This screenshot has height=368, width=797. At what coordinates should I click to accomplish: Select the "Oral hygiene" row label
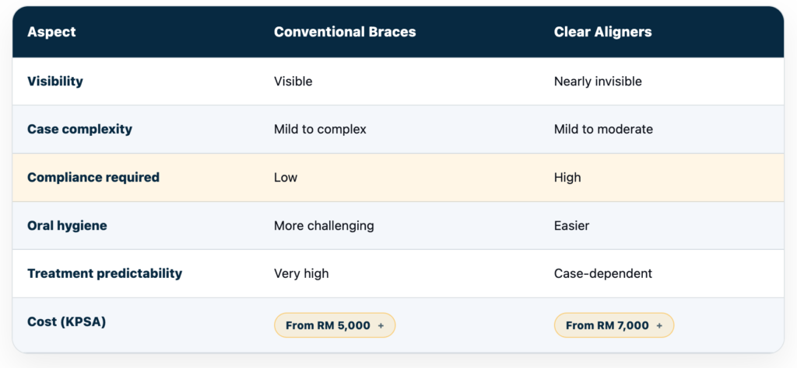click(67, 225)
